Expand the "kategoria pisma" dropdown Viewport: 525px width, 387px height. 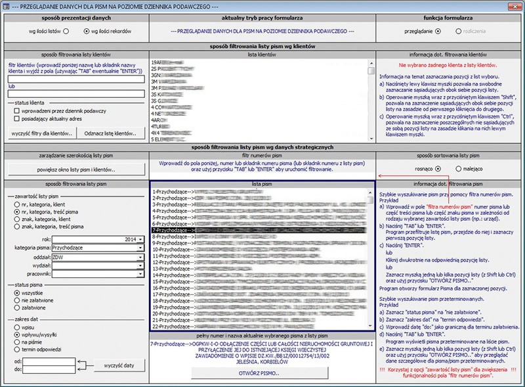coord(140,248)
